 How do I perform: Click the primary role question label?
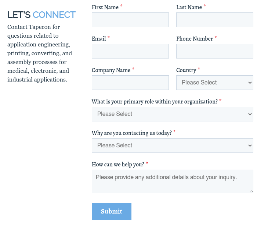[155, 102]
